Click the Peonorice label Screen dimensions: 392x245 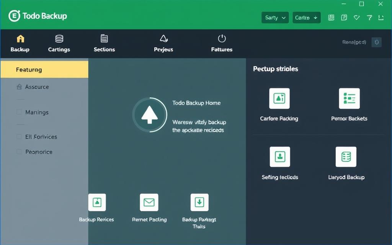click(39, 152)
